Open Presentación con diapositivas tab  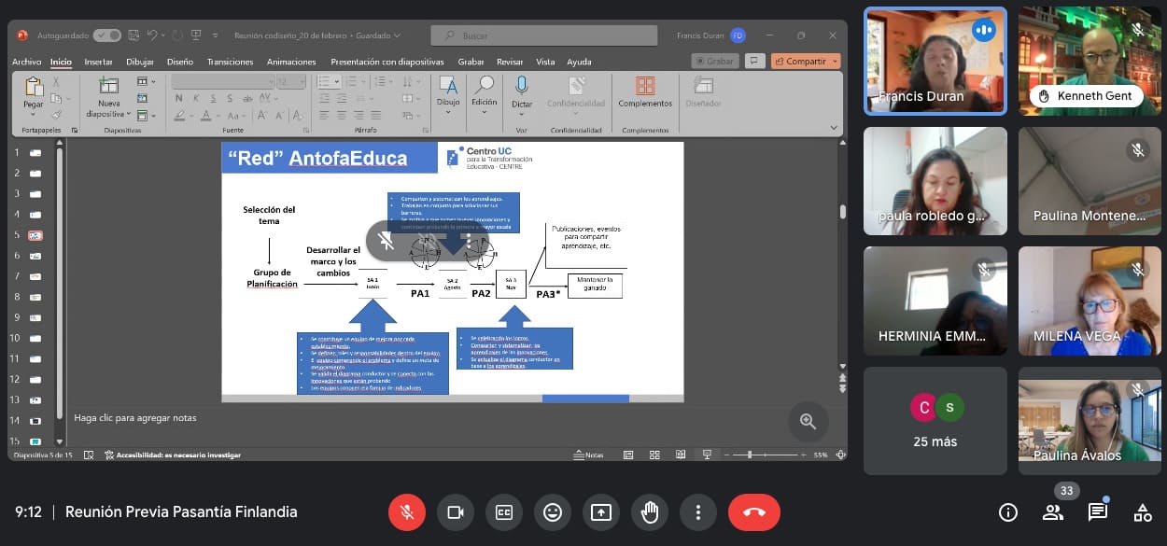387,62
